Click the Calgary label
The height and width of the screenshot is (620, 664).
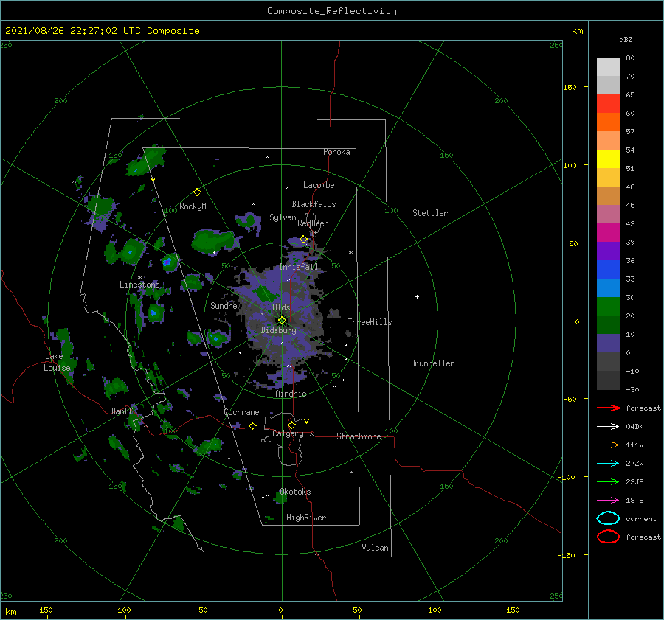288,433
